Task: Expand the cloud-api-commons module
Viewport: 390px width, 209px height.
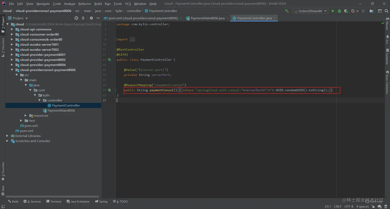Action: tap(12, 29)
